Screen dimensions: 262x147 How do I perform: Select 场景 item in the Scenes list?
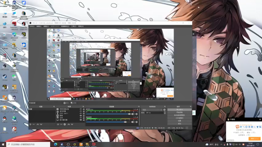point(42,109)
